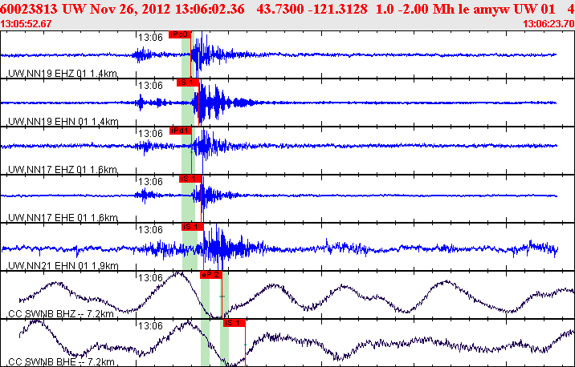Viewport: 575px width, 367px height.
Task: Select the iS 1 pick flag on NN19 EHN
Action: (x=187, y=83)
